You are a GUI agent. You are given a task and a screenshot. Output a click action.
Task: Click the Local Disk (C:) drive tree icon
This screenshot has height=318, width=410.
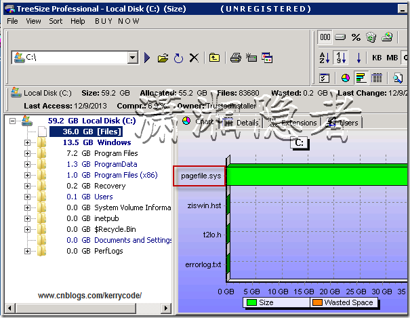[x=26, y=121]
